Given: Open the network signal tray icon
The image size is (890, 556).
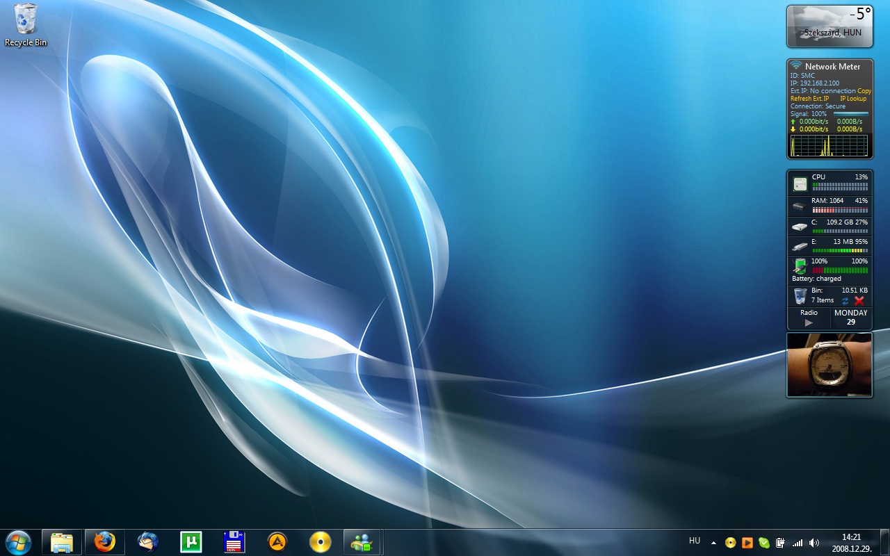Looking at the screenshot, I should pyautogui.click(x=798, y=543).
